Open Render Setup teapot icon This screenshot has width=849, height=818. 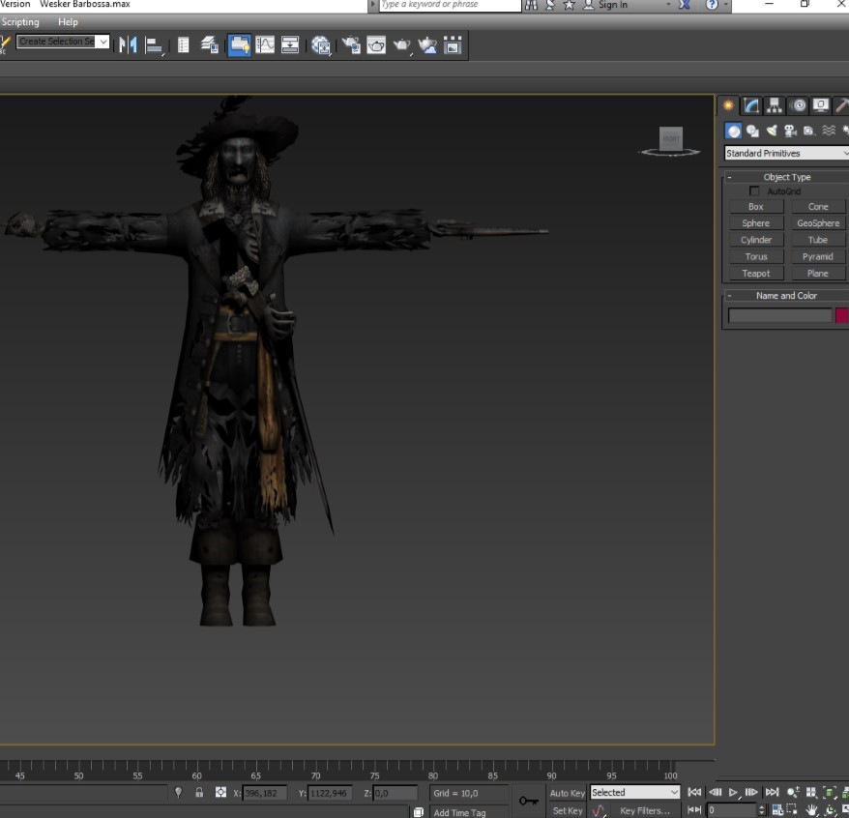point(351,44)
